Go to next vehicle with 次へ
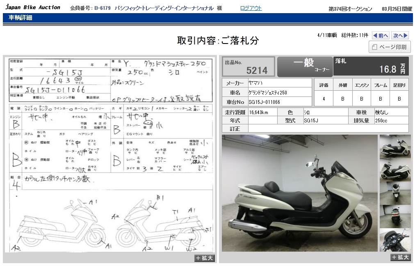This screenshot has width=415, height=266. coord(400,36)
